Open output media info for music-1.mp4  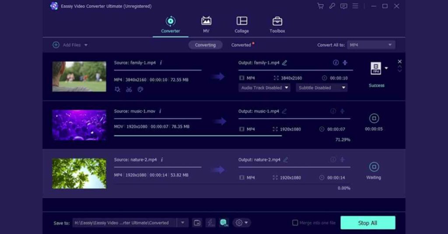click(x=333, y=111)
